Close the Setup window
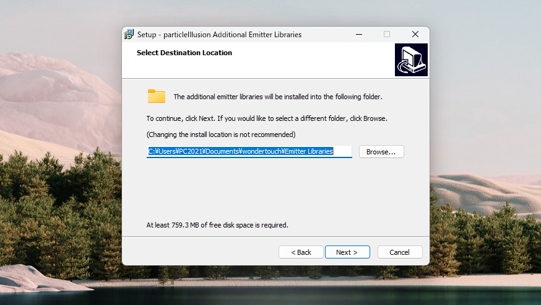Screen dimensions: 541x305 (x=415, y=34)
